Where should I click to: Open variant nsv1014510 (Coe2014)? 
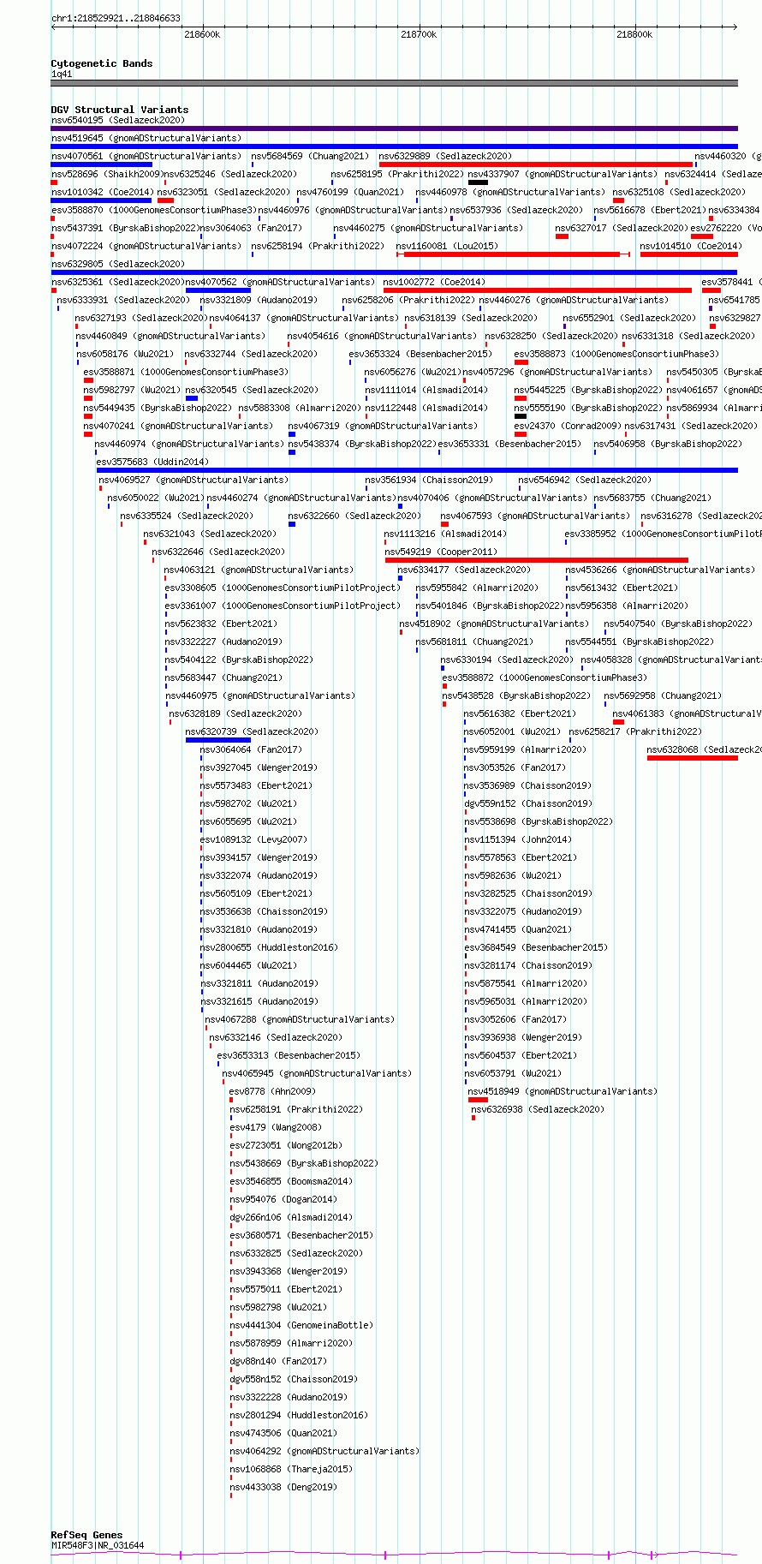(691, 246)
